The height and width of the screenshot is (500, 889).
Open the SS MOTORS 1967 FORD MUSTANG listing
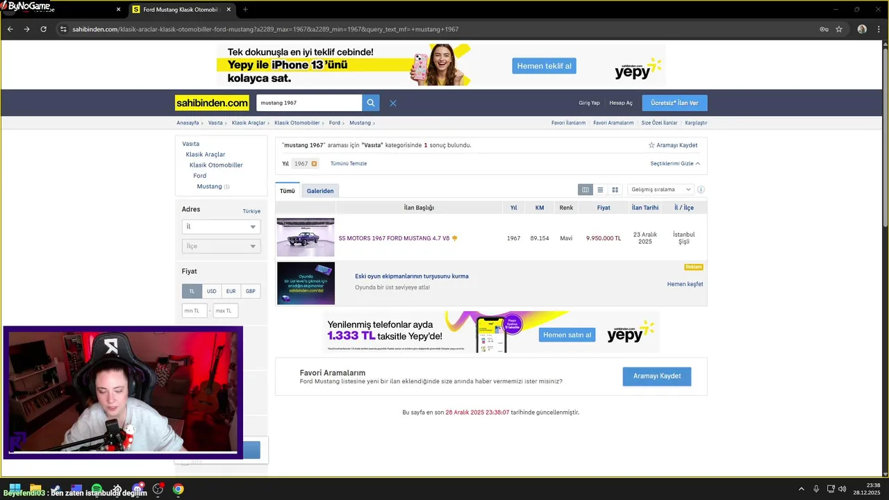tap(394, 238)
